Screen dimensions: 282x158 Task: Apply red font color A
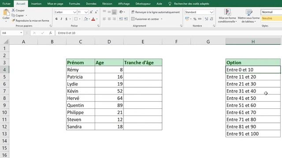click(x=93, y=19)
